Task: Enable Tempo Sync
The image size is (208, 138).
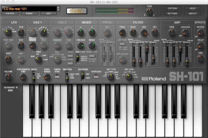Action: pos(57,77)
